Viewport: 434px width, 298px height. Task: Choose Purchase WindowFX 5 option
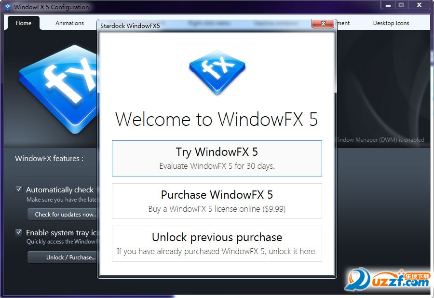pos(217,201)
